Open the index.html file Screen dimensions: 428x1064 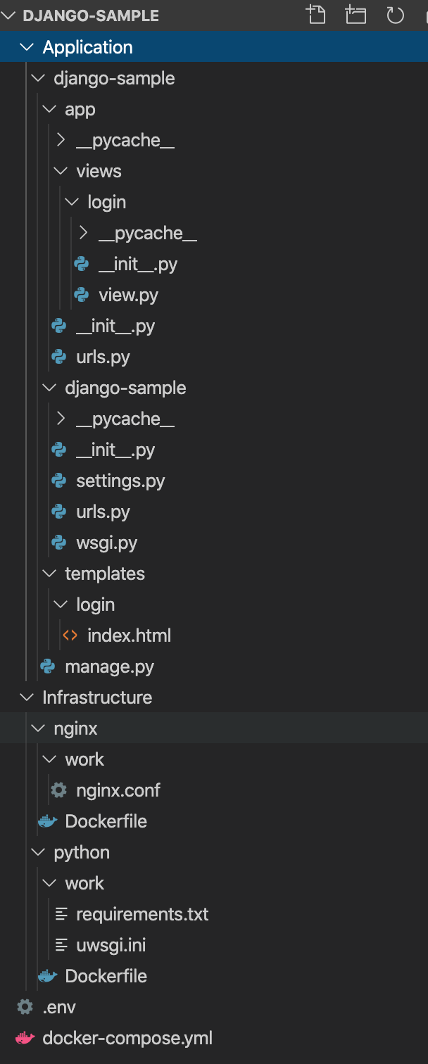coord(130,635)
